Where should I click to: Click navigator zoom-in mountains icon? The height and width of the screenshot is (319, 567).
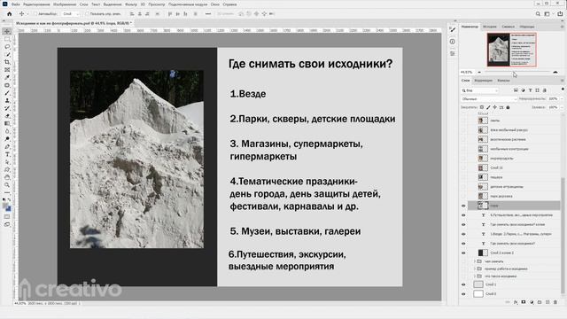click(555, 72)
